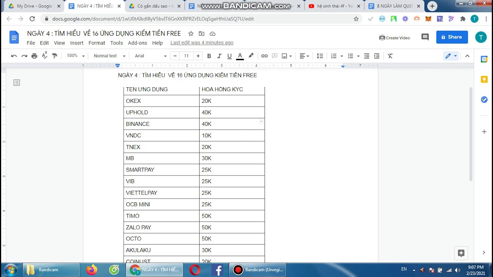Click the font size field showing 11

click(x=186, y=56)
